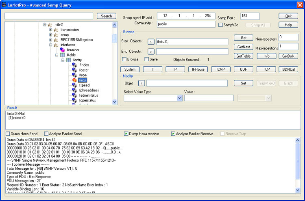Viewport: 305px width, 201px height.
Task: Click the ifnumber object icon
Action: click(x=63, y=50)
